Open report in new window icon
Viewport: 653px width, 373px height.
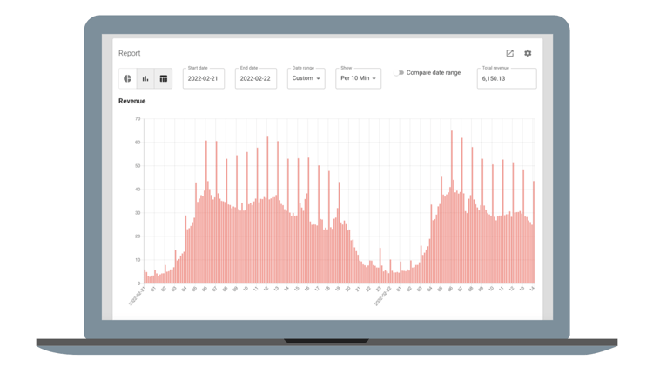(509, 53)
